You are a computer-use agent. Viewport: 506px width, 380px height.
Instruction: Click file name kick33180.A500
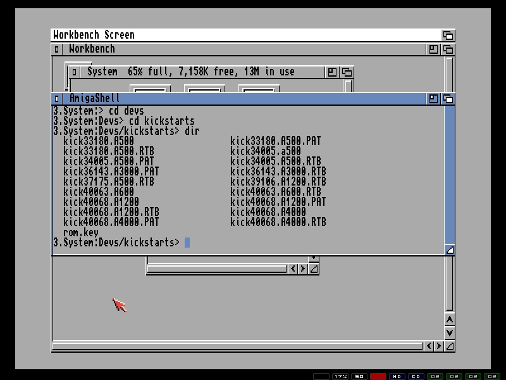[x=99, y=141]
